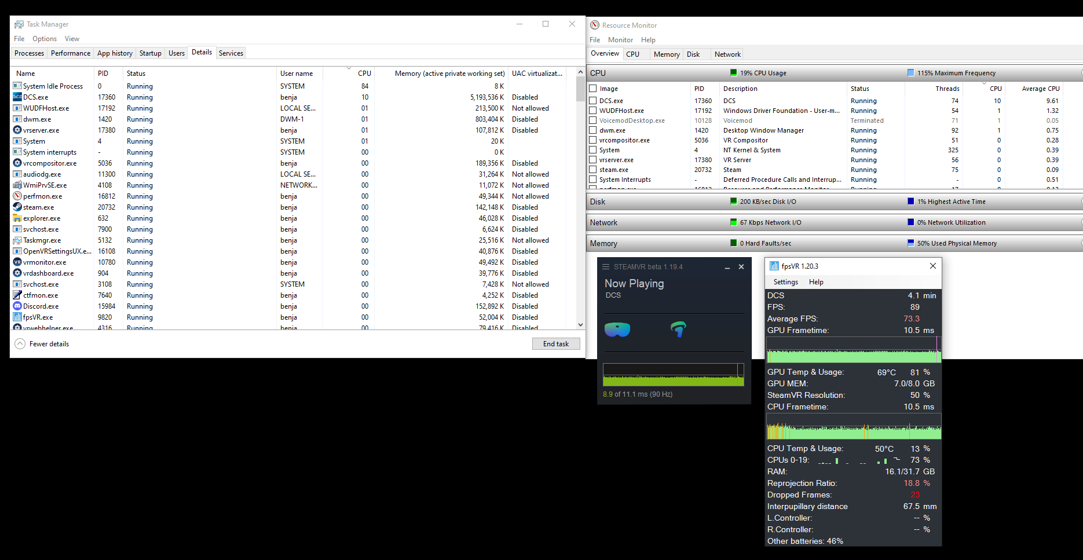Expand the Disk section in Resource Monitor
The width and height of the screenshot is (1083, 560).
click(834, 202)
